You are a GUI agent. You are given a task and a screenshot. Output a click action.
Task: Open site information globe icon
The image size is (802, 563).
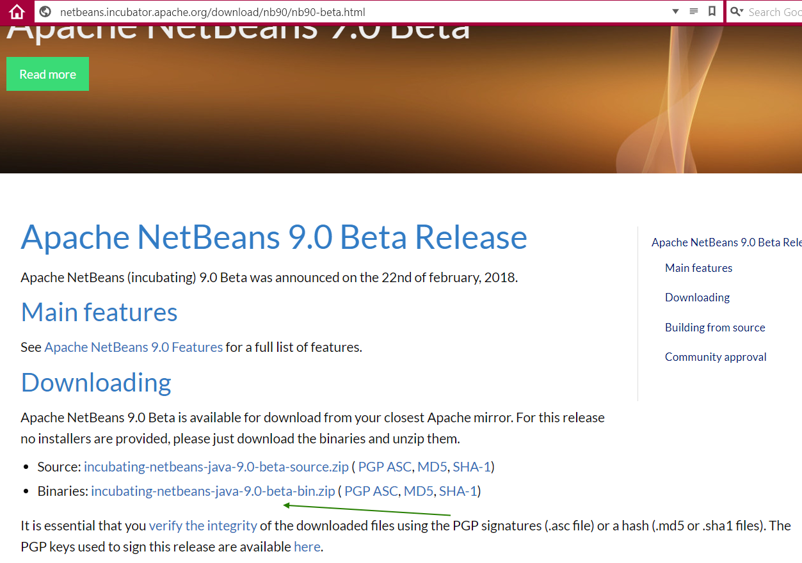point(45,12)
